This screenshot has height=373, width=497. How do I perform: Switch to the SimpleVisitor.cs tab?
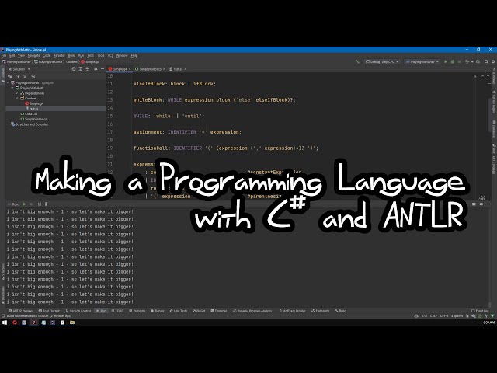(148, 69)
